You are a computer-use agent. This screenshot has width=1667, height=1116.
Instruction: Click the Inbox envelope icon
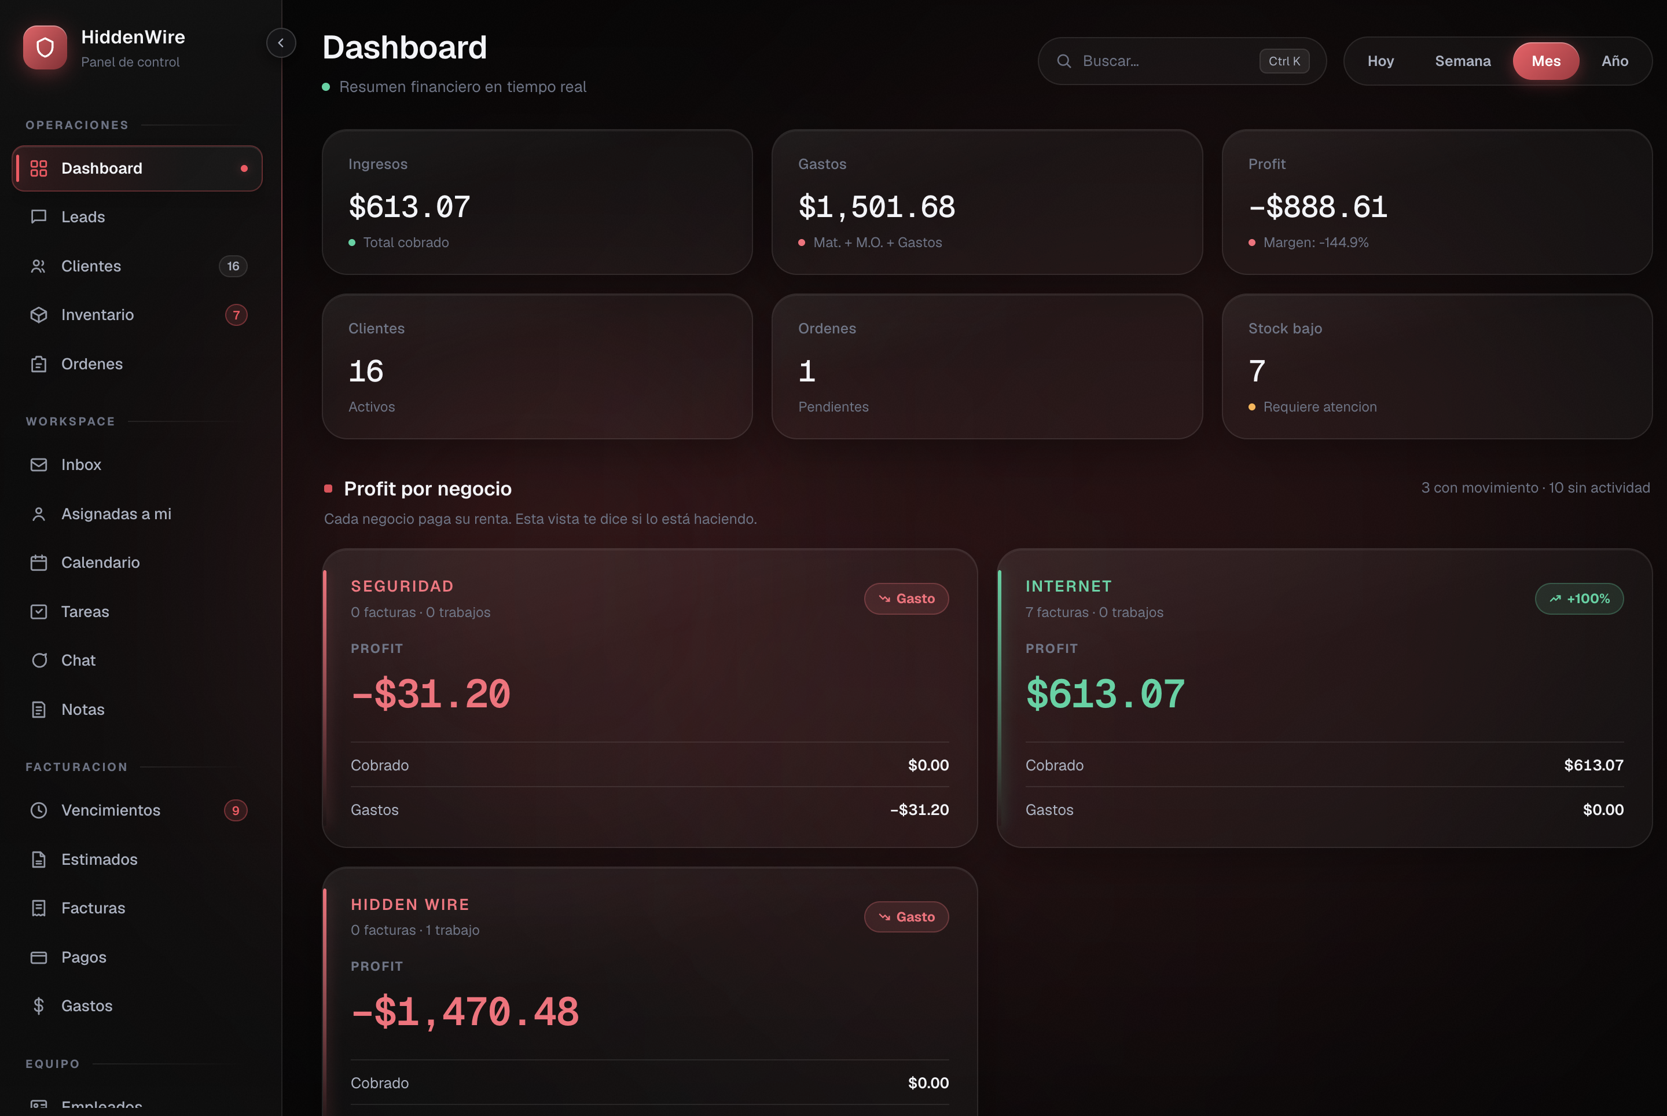point(38,465)
